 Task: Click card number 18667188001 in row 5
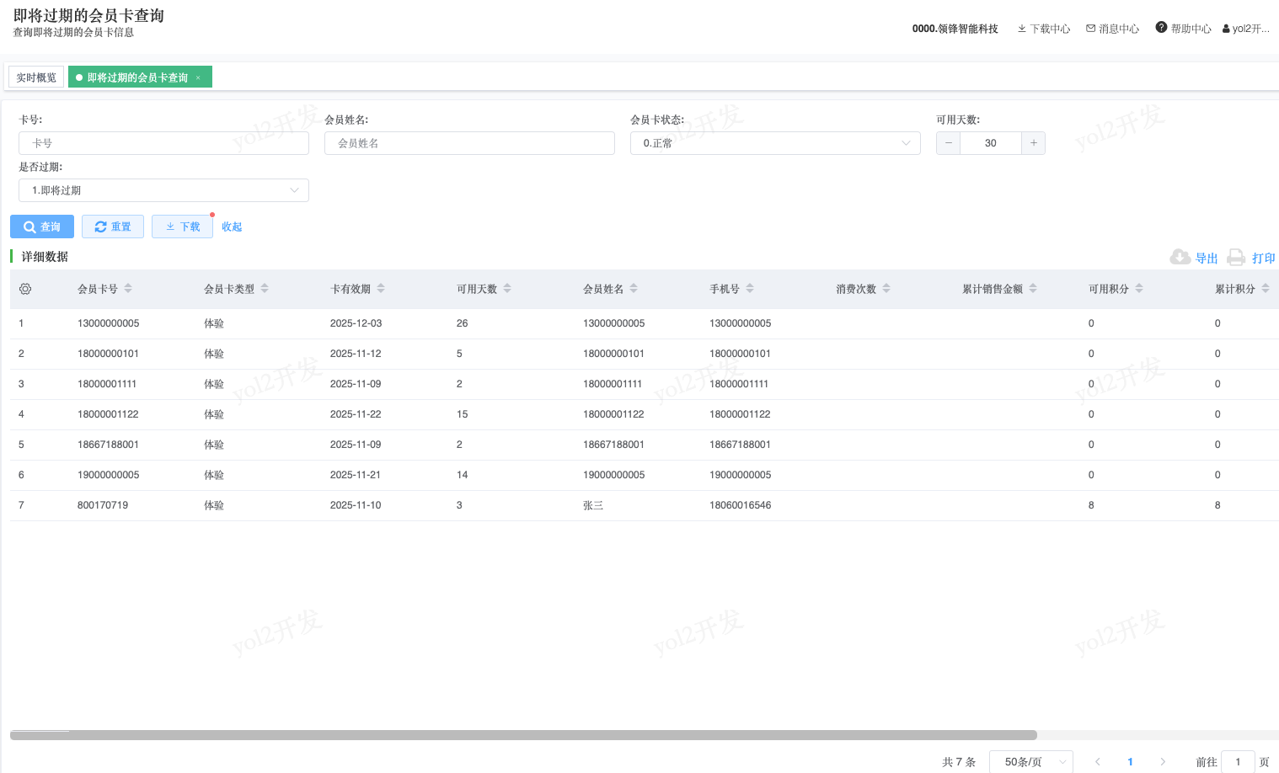click(108, 445)
